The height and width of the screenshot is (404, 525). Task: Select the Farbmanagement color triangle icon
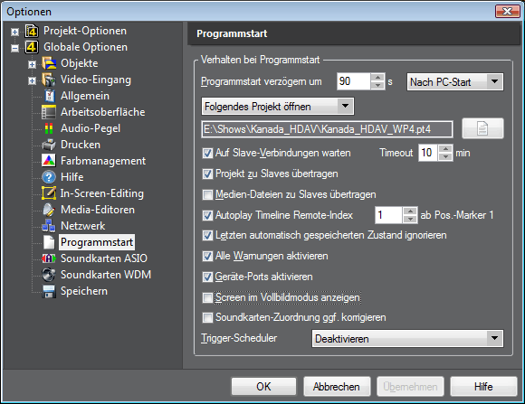[49, 161]
